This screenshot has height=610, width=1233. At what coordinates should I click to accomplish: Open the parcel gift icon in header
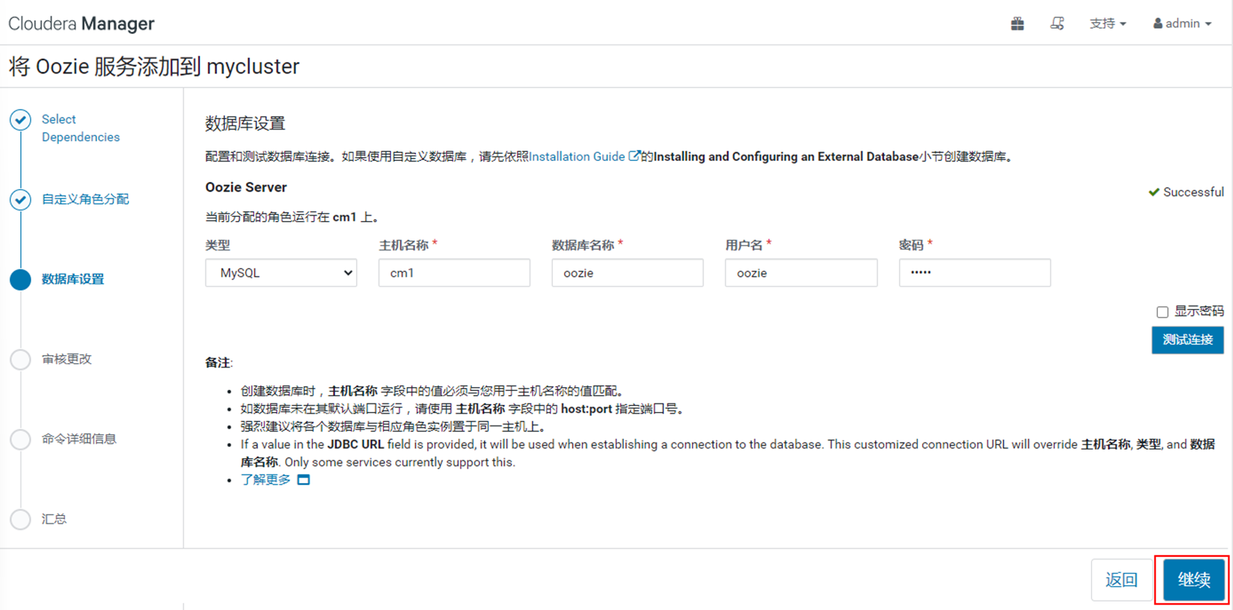pyautogui.click(x=1017, y=24)
